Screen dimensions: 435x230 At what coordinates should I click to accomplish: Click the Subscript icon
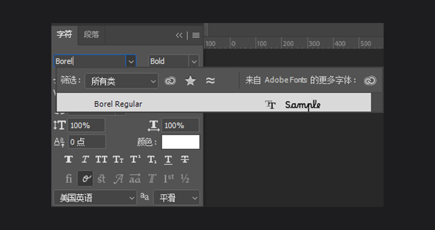point(151,160)
